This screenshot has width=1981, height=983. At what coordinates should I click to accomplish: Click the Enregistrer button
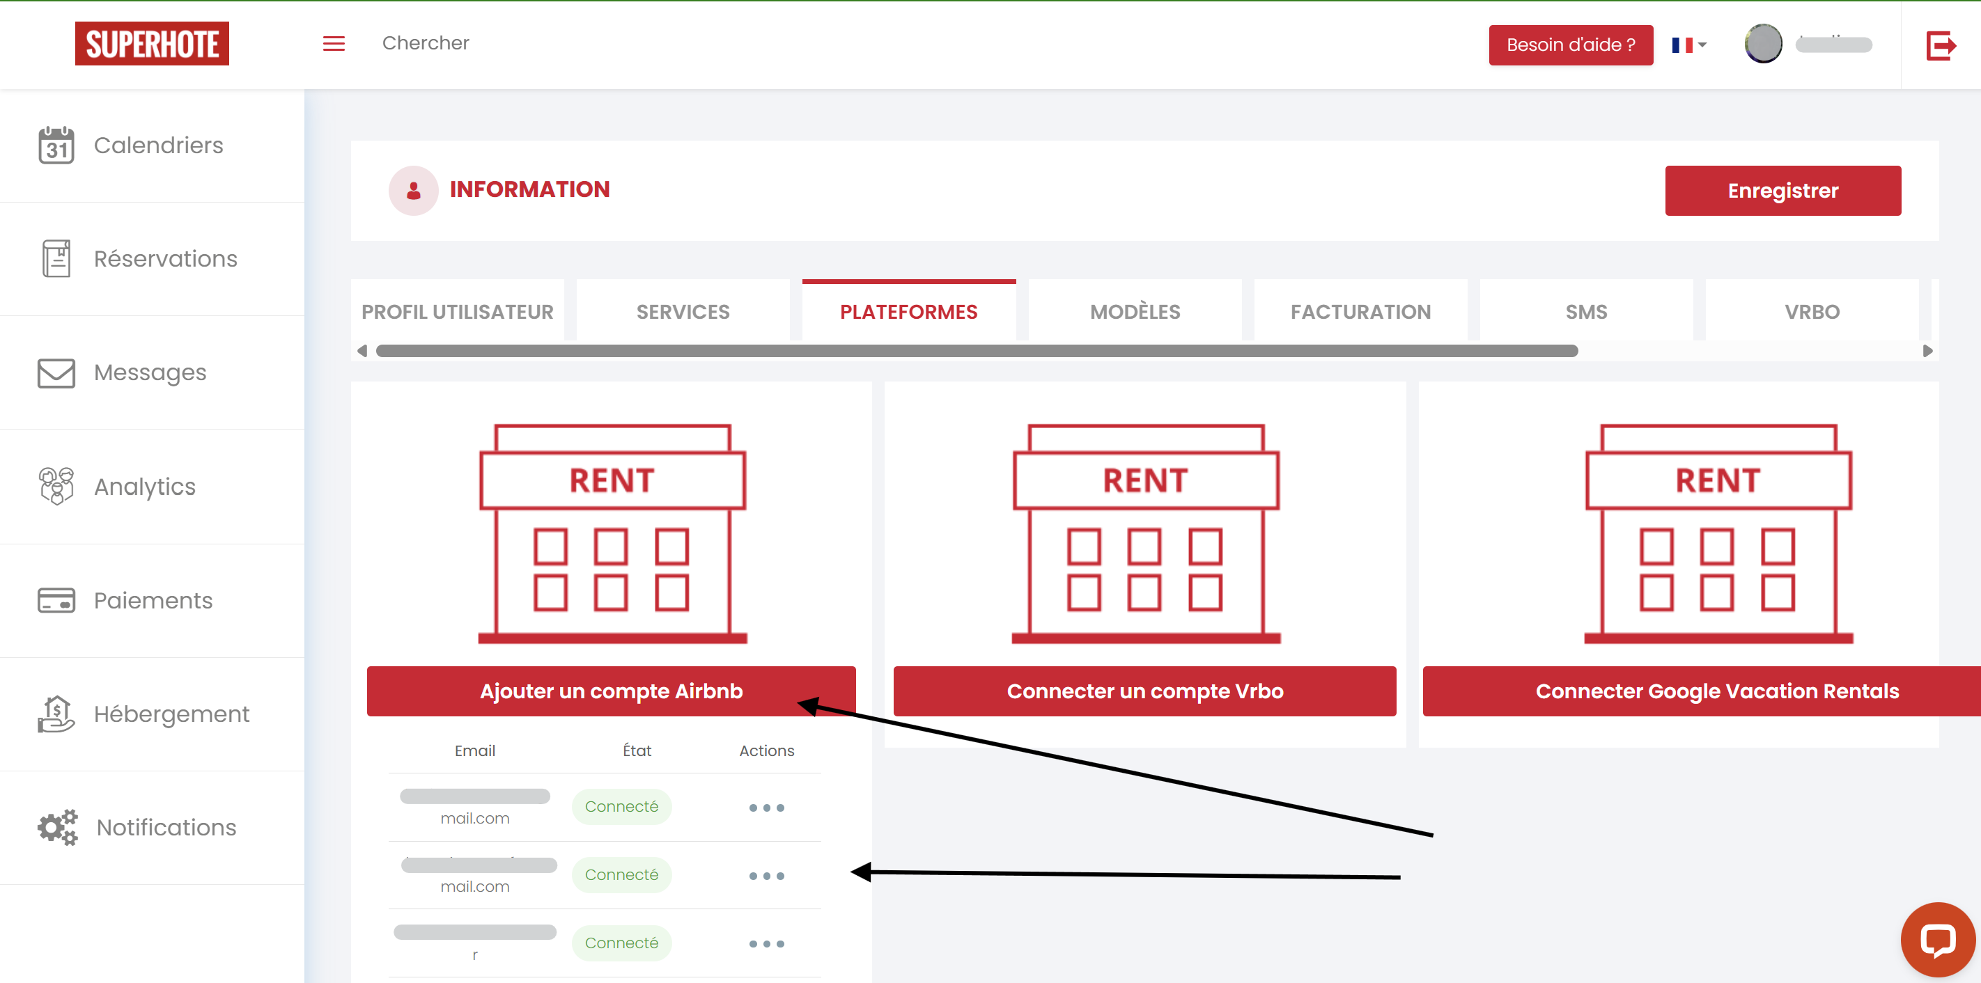[1782, 191]
